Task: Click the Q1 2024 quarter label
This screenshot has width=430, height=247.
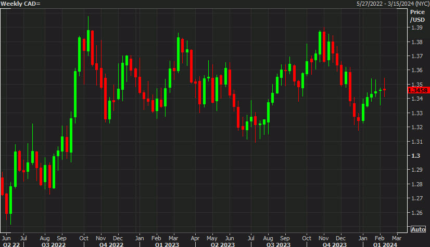Action: coord(385,244)
